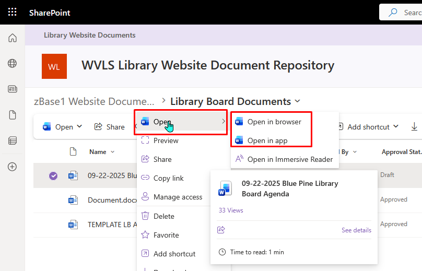Choose Add shortcut in context menu
The width and height of the screenshot is (422, 271).
click(x=174, y=254)
